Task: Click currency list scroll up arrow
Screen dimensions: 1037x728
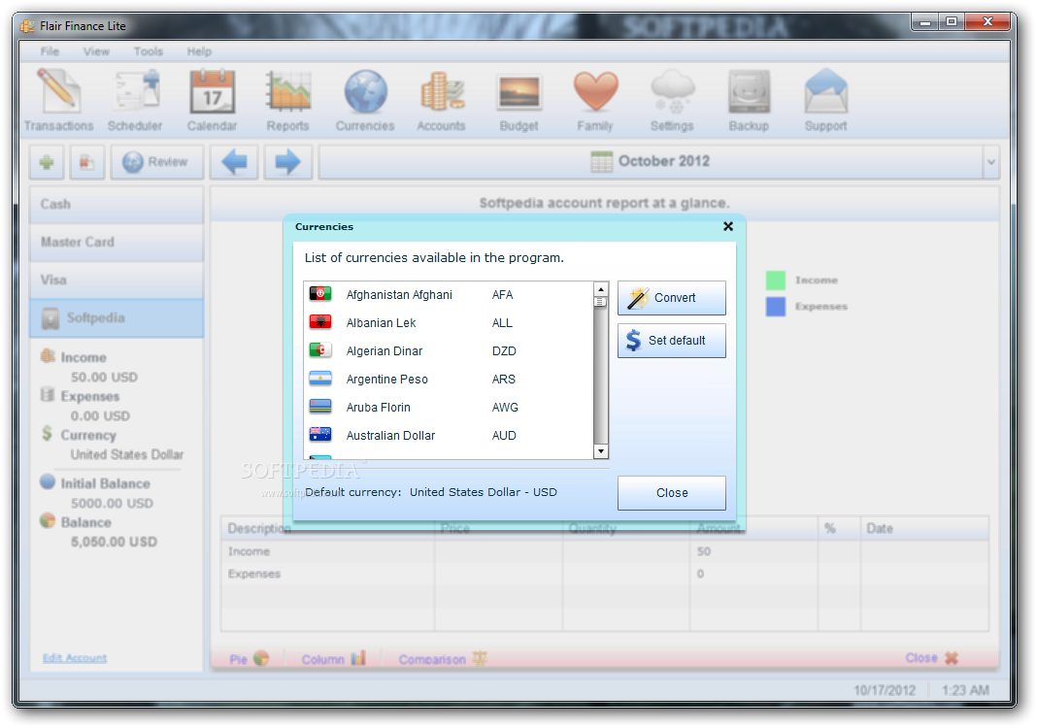Action: point(600,289)
